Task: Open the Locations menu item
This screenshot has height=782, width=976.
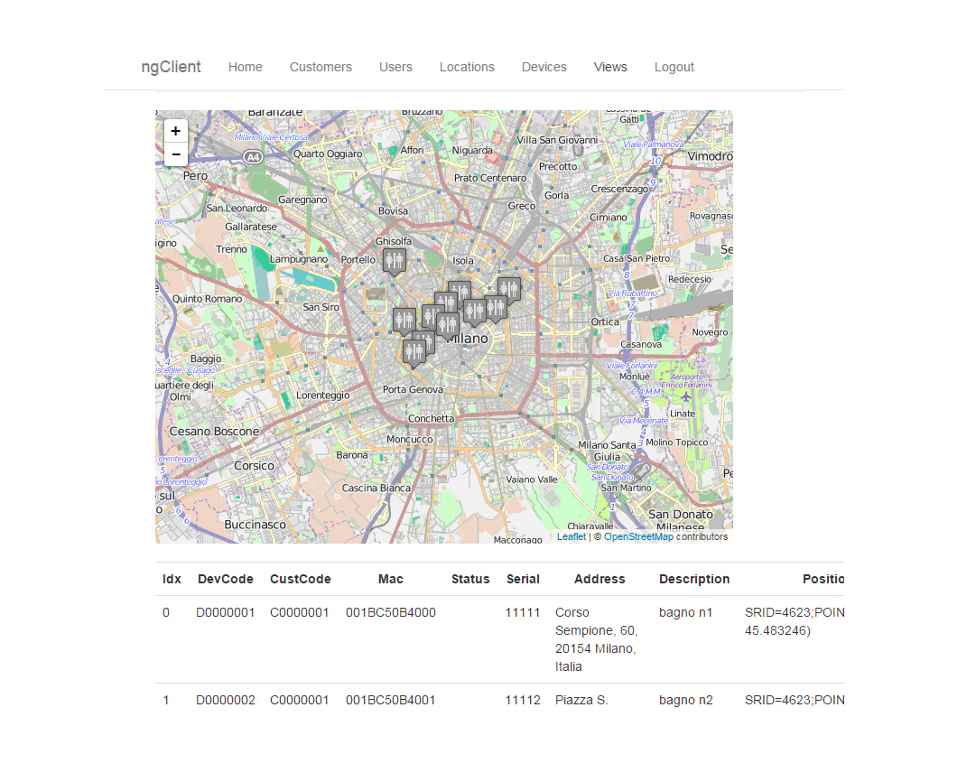Action: [x=467, y=67]
